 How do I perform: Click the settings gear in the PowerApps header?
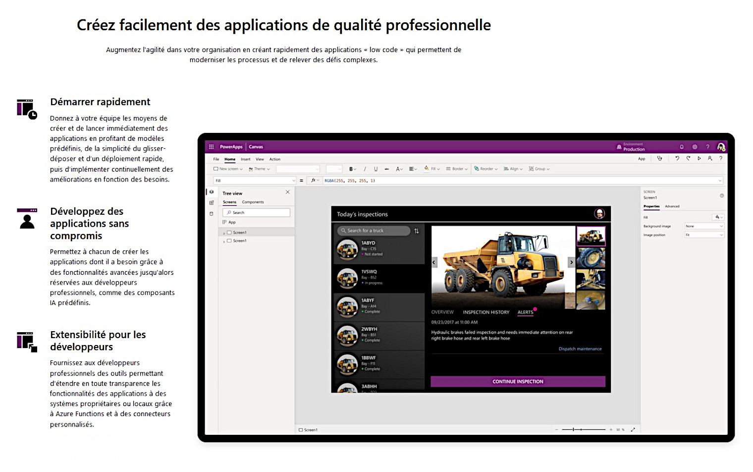click(x=695, y=147)
